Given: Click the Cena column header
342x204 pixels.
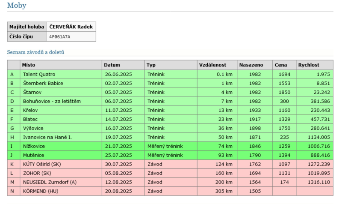Looking at the screenshot, I should [281, 65].
